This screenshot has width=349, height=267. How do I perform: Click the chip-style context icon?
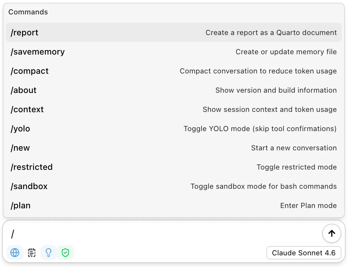pos(31,253)
